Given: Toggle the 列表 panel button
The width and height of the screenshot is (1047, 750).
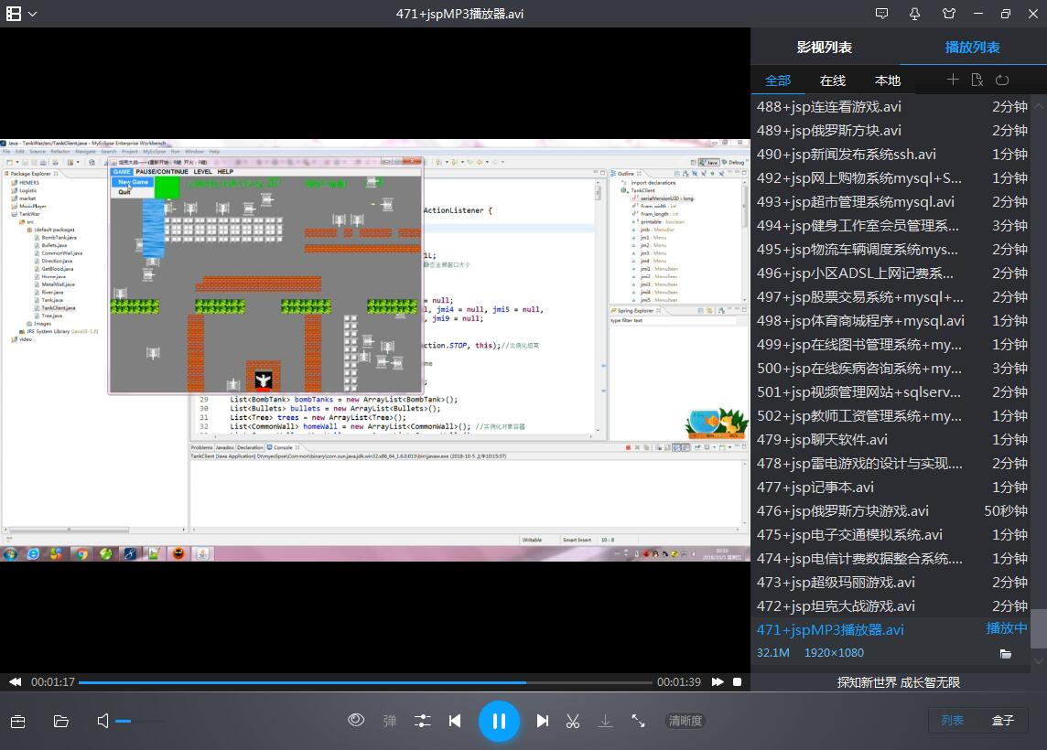Looking at the screenshot, I should point(952,721).
